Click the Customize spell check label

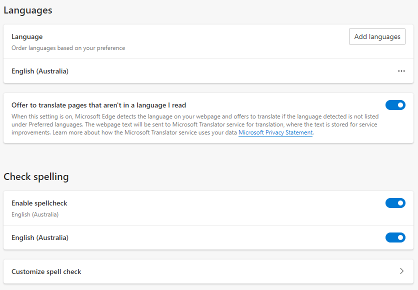pos(46,271)
